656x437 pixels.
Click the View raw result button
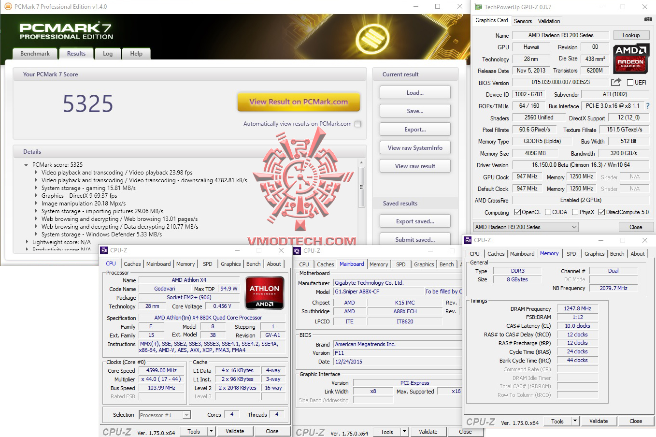[415, 166]
